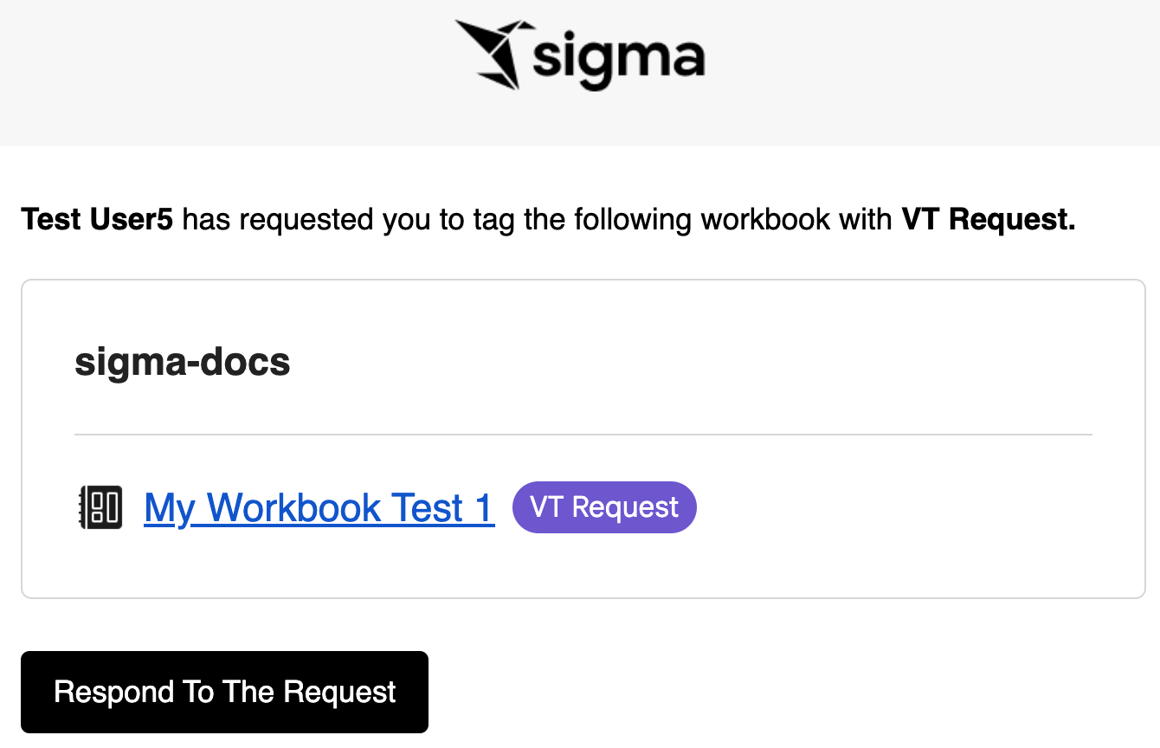Click the purple VT Request tag badge
The width and height of the screenshot is (1160, 748).
tap(604, 507)
